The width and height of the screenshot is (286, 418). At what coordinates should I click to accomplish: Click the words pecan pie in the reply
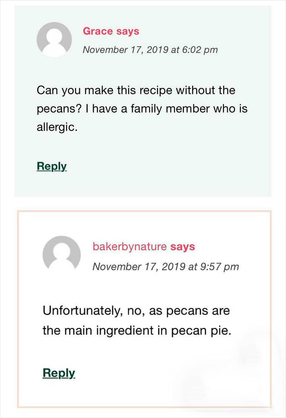tap(201, 331)
